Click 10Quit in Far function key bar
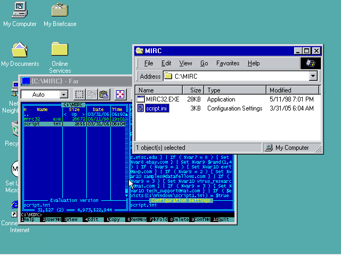 pyautogui.click(x=223, y=219)
